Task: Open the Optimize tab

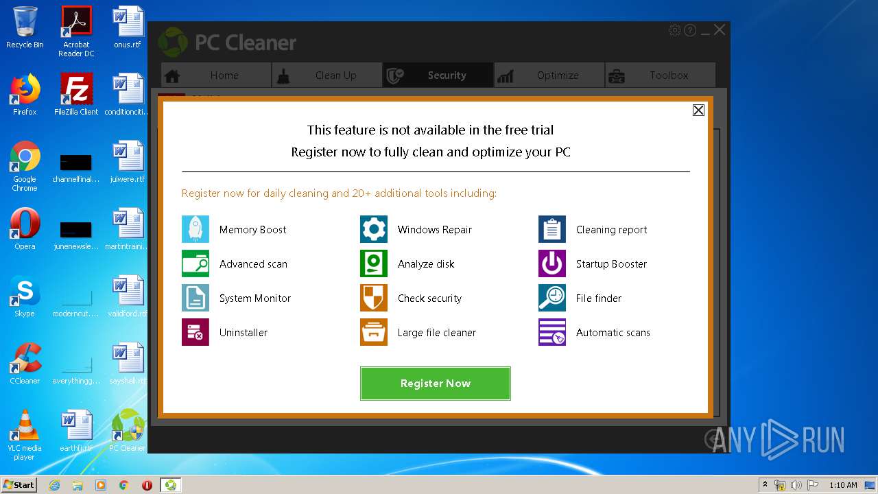Action: click(x=549, y=75)
